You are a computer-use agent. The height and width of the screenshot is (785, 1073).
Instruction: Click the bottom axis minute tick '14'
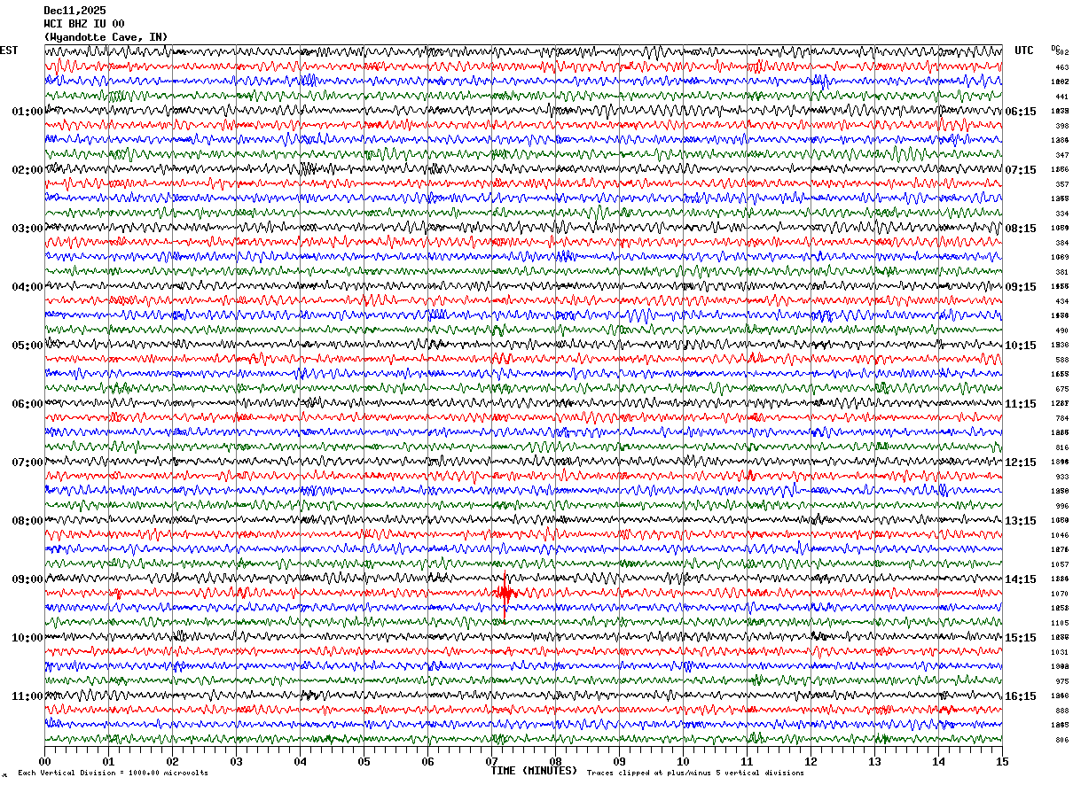[x=938, y=761]
